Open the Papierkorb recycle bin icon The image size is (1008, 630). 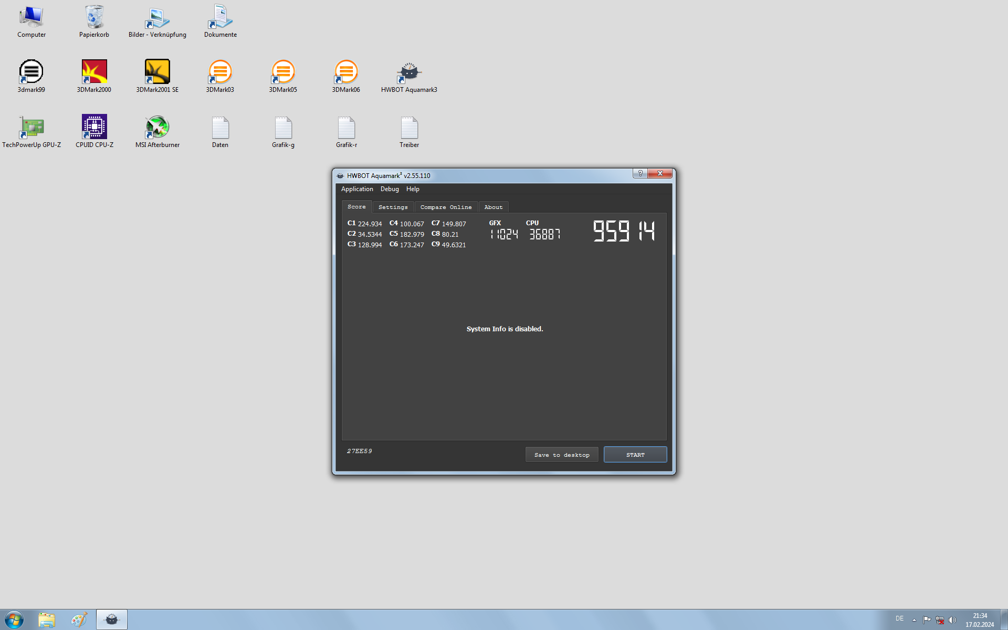pos(94,22)
